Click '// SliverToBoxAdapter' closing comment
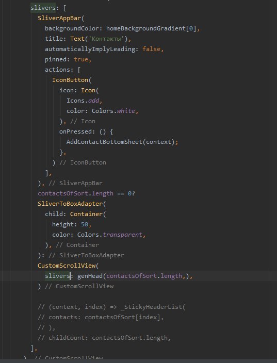Viewport: 277px width, 363px height. (86, 255)
